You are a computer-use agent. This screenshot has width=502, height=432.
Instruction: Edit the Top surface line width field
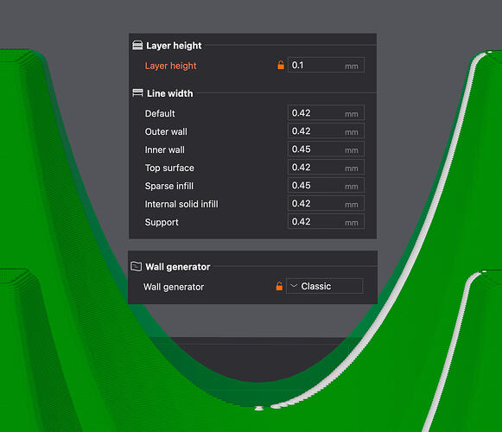(326, 167)
